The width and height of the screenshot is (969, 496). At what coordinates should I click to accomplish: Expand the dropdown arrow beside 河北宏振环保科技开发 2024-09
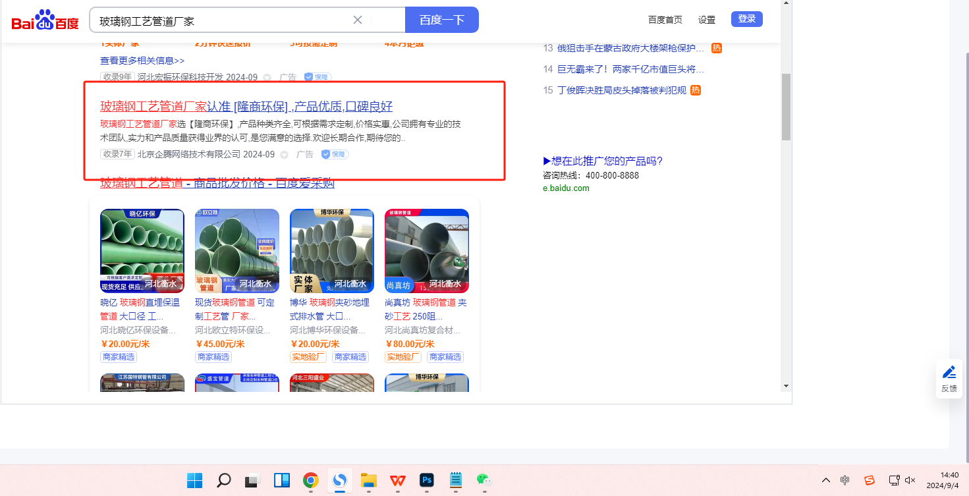coord(267,77)
